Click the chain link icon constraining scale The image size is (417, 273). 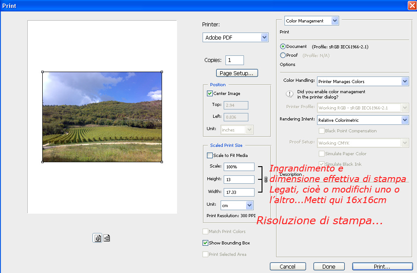coord(266,179)
